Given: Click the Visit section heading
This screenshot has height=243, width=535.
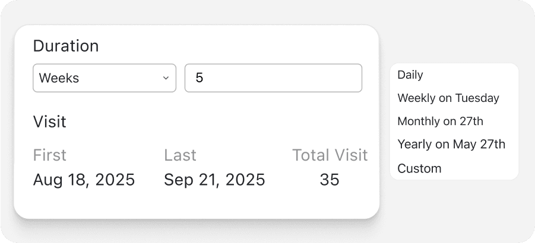Looking at the screenshot, I should click(49, 122).
